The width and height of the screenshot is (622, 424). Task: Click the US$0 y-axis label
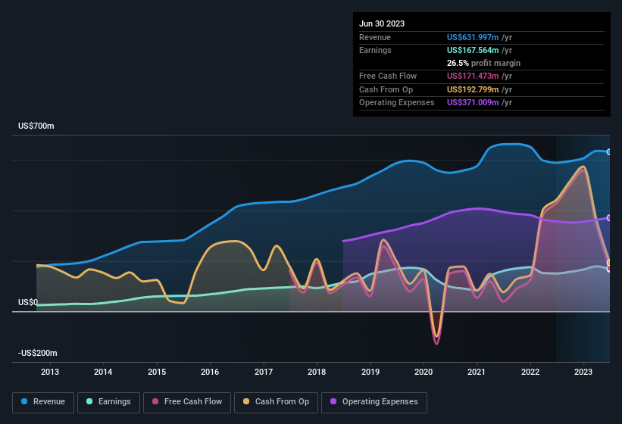point(28,302)
